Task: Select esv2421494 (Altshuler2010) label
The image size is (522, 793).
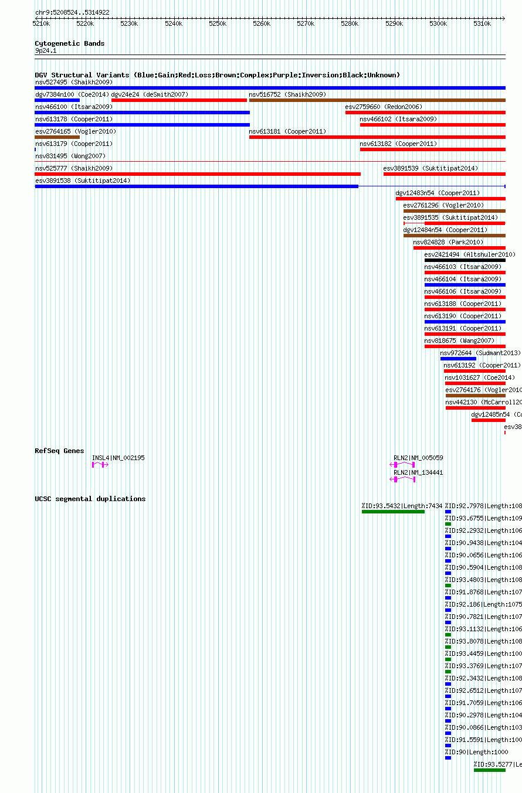Action: [470, 254]
